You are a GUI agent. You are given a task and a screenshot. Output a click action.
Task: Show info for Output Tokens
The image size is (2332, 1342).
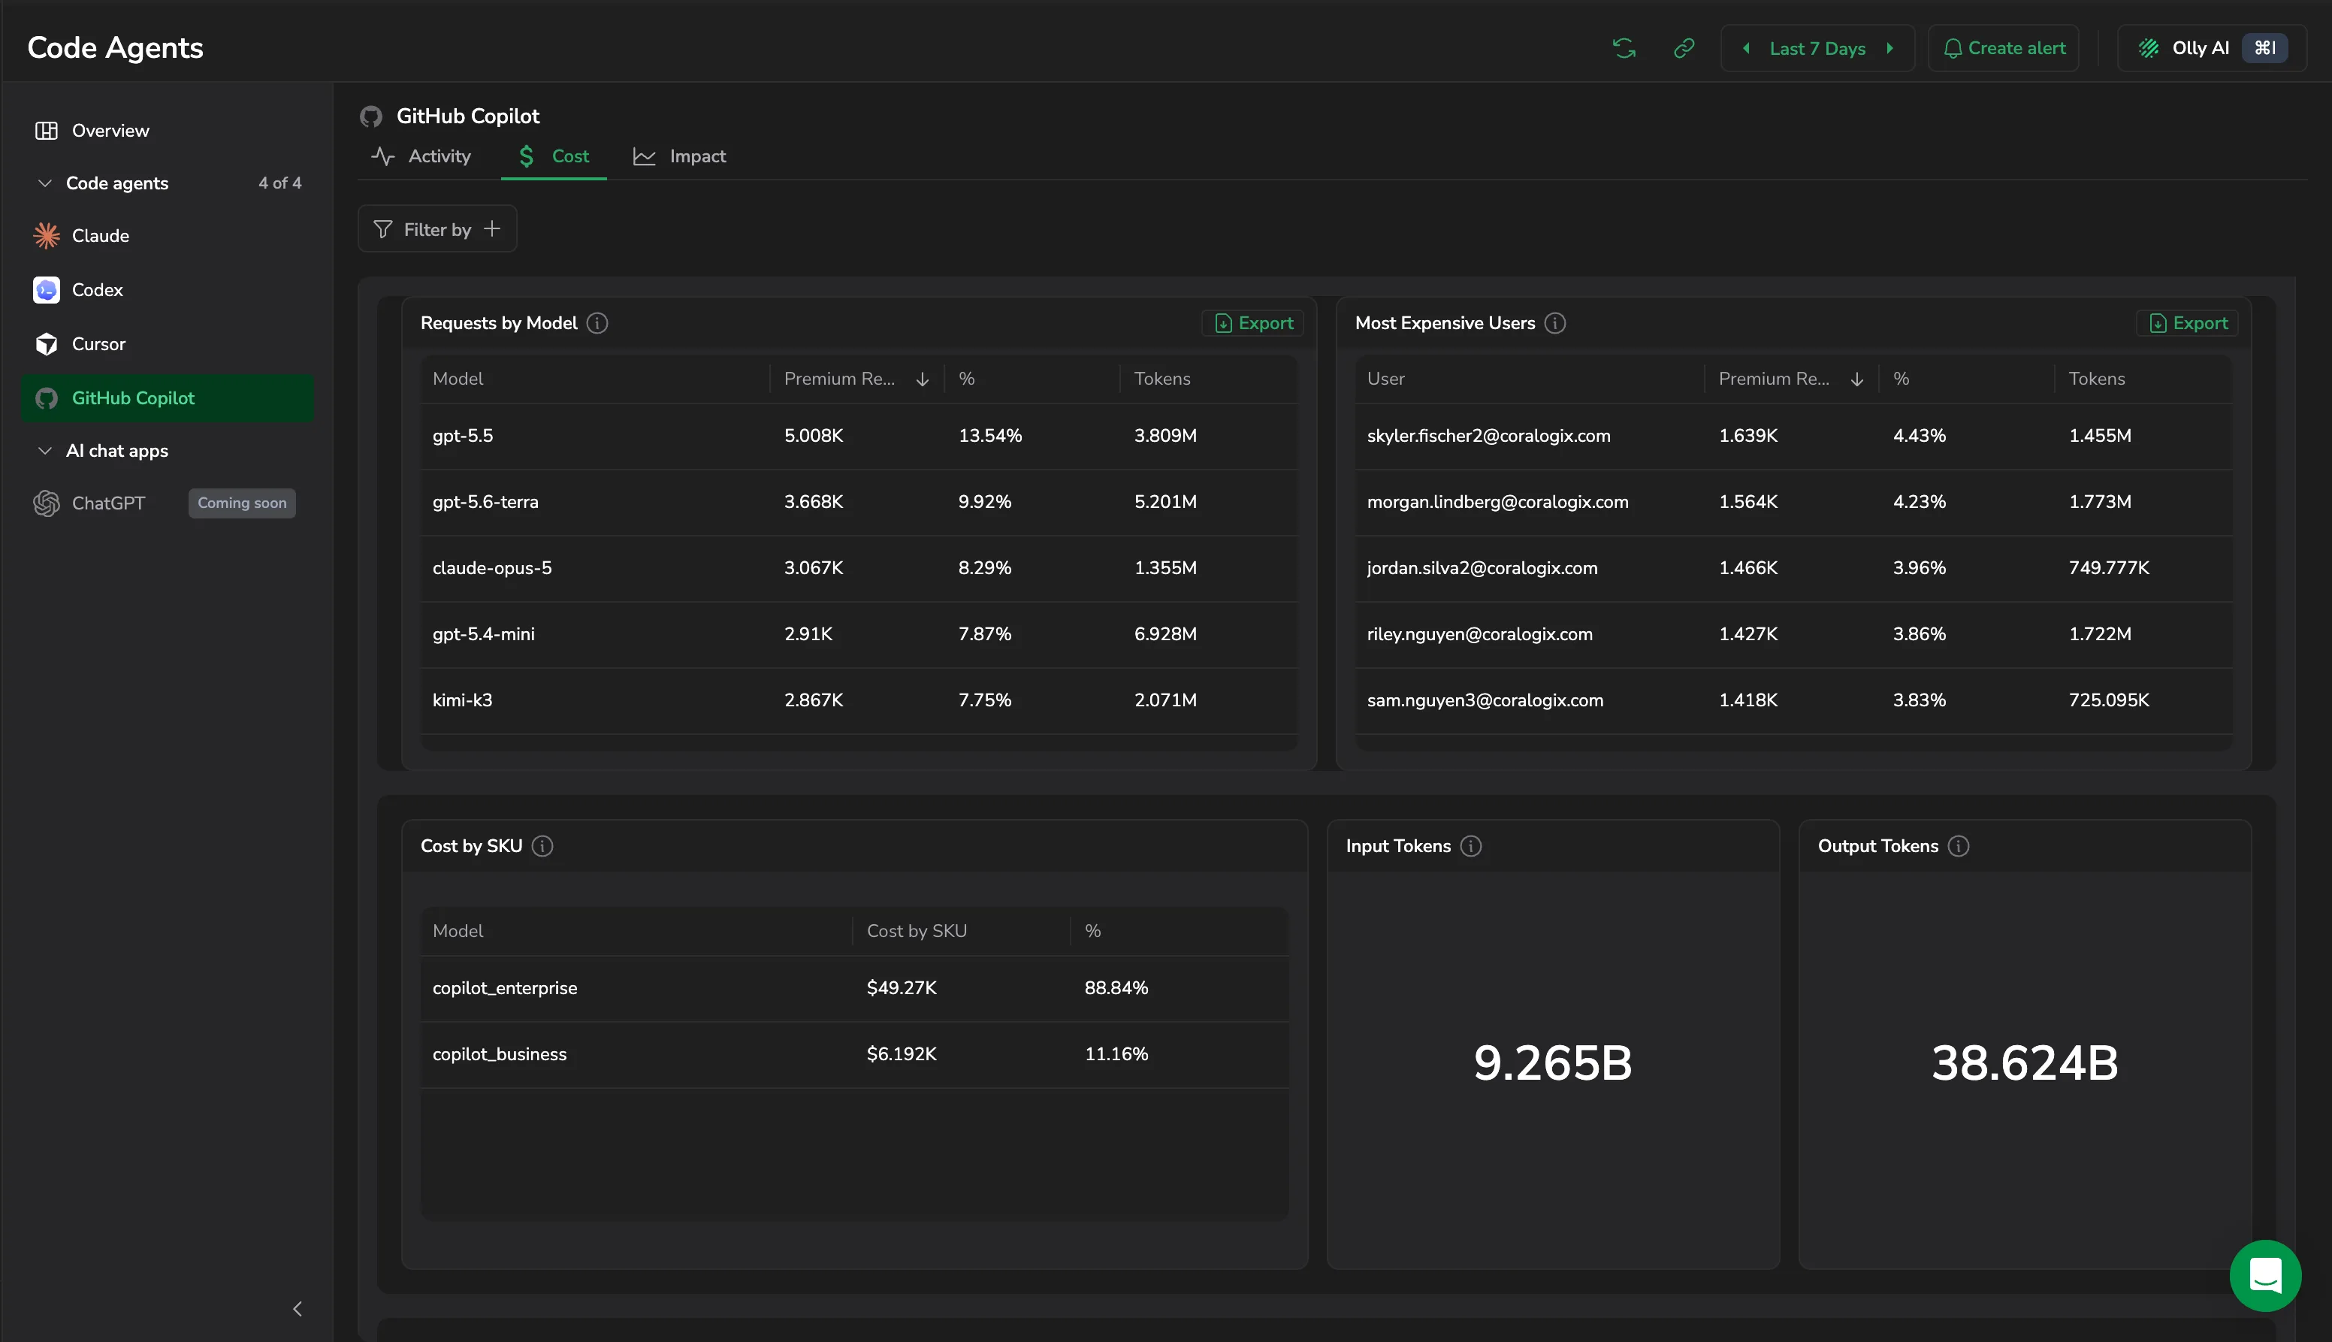click(1959, 846)
